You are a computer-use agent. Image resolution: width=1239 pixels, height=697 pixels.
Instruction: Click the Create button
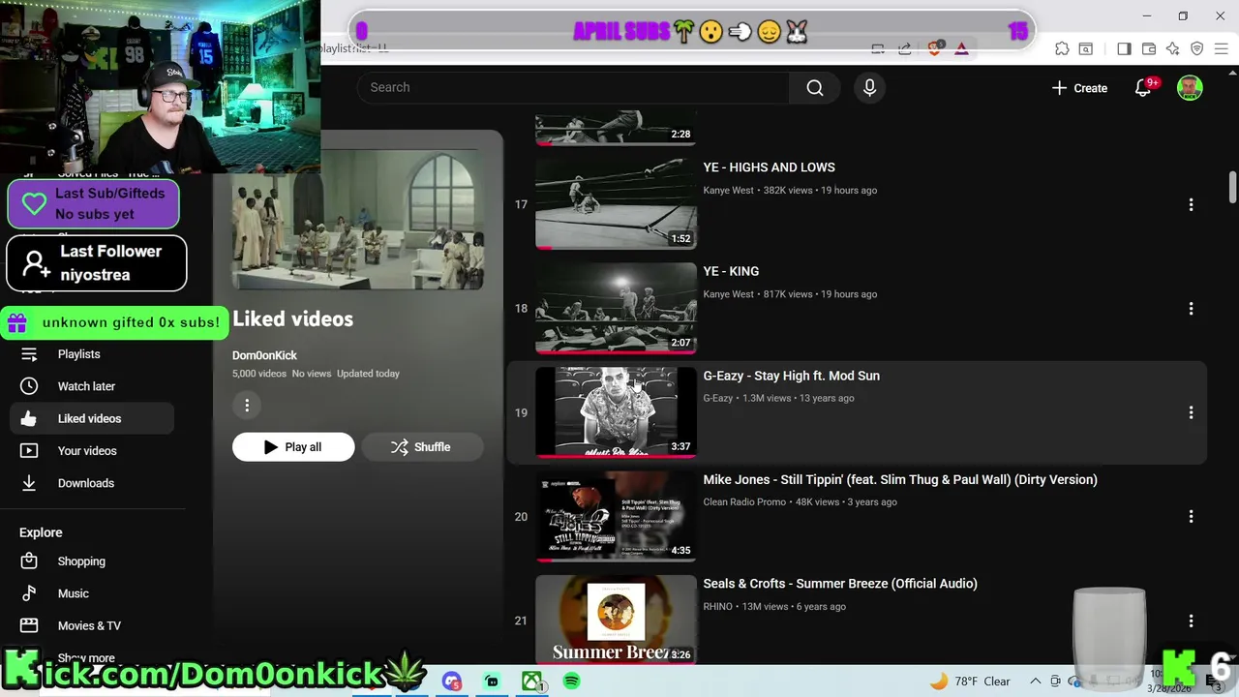click(1079, 88)
